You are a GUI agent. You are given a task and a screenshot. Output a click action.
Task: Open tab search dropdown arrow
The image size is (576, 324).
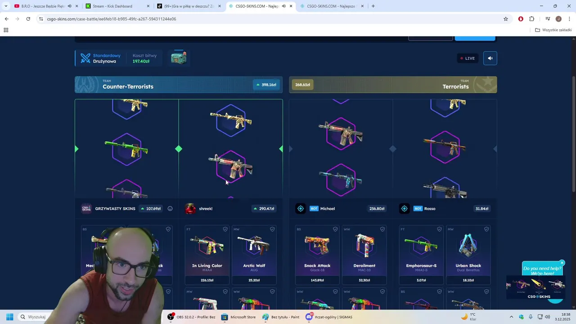click(x=6, y=6)
